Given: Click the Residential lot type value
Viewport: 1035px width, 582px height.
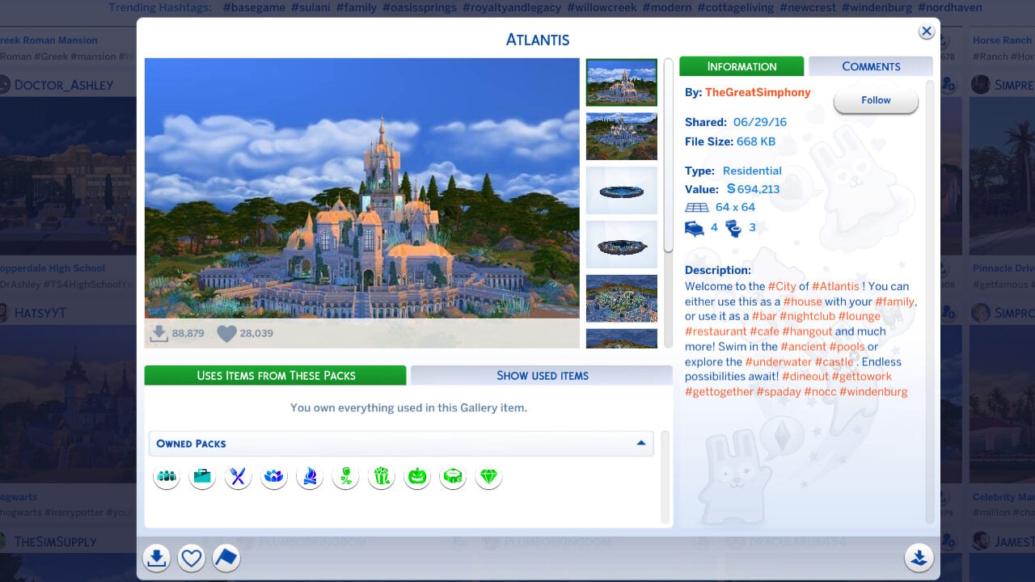Looking at the screenshot, I should (752, 171).
